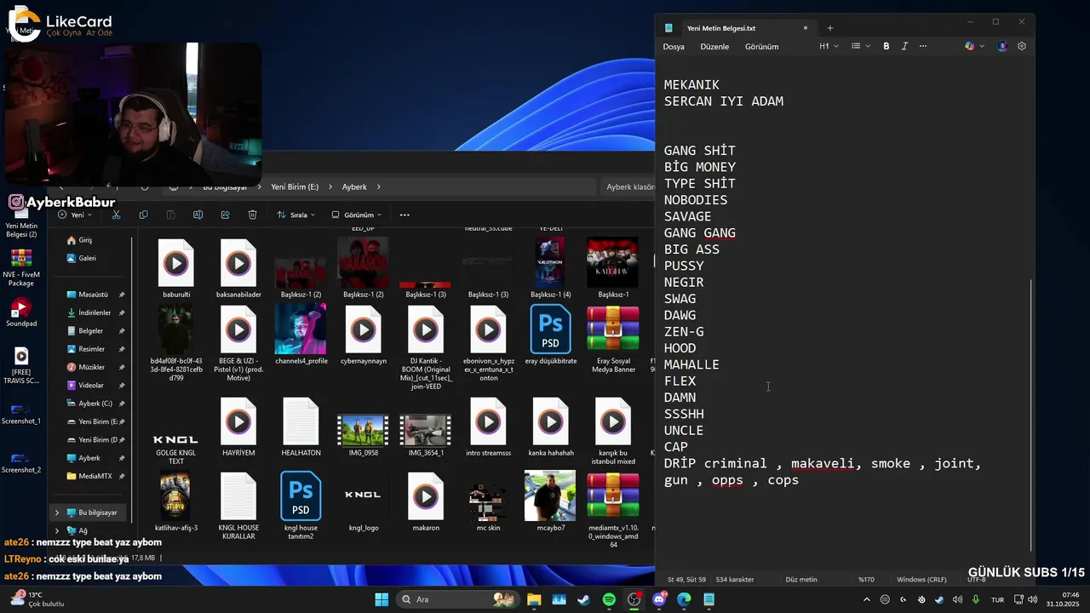Open the Görünüm menu in Notepad

click(761, 47)
